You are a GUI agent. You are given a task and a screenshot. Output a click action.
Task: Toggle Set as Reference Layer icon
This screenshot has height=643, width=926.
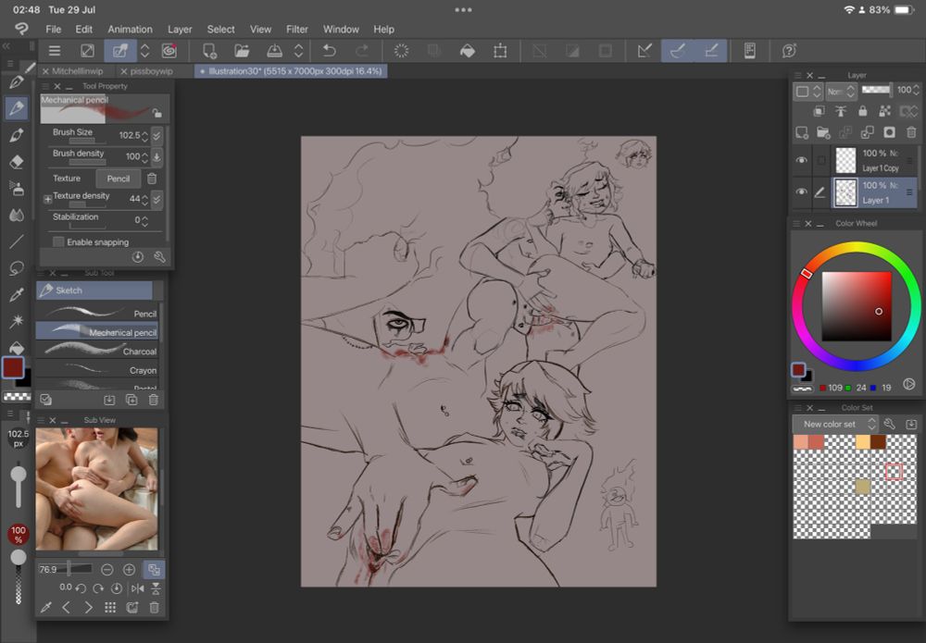coord(841,111)
